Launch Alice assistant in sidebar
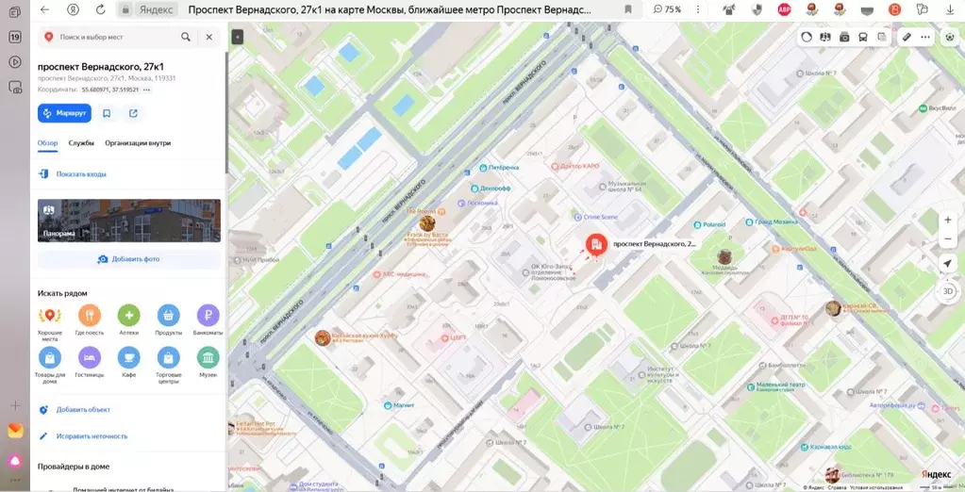This screenshot has height=492, width=965. pos(15,460)
